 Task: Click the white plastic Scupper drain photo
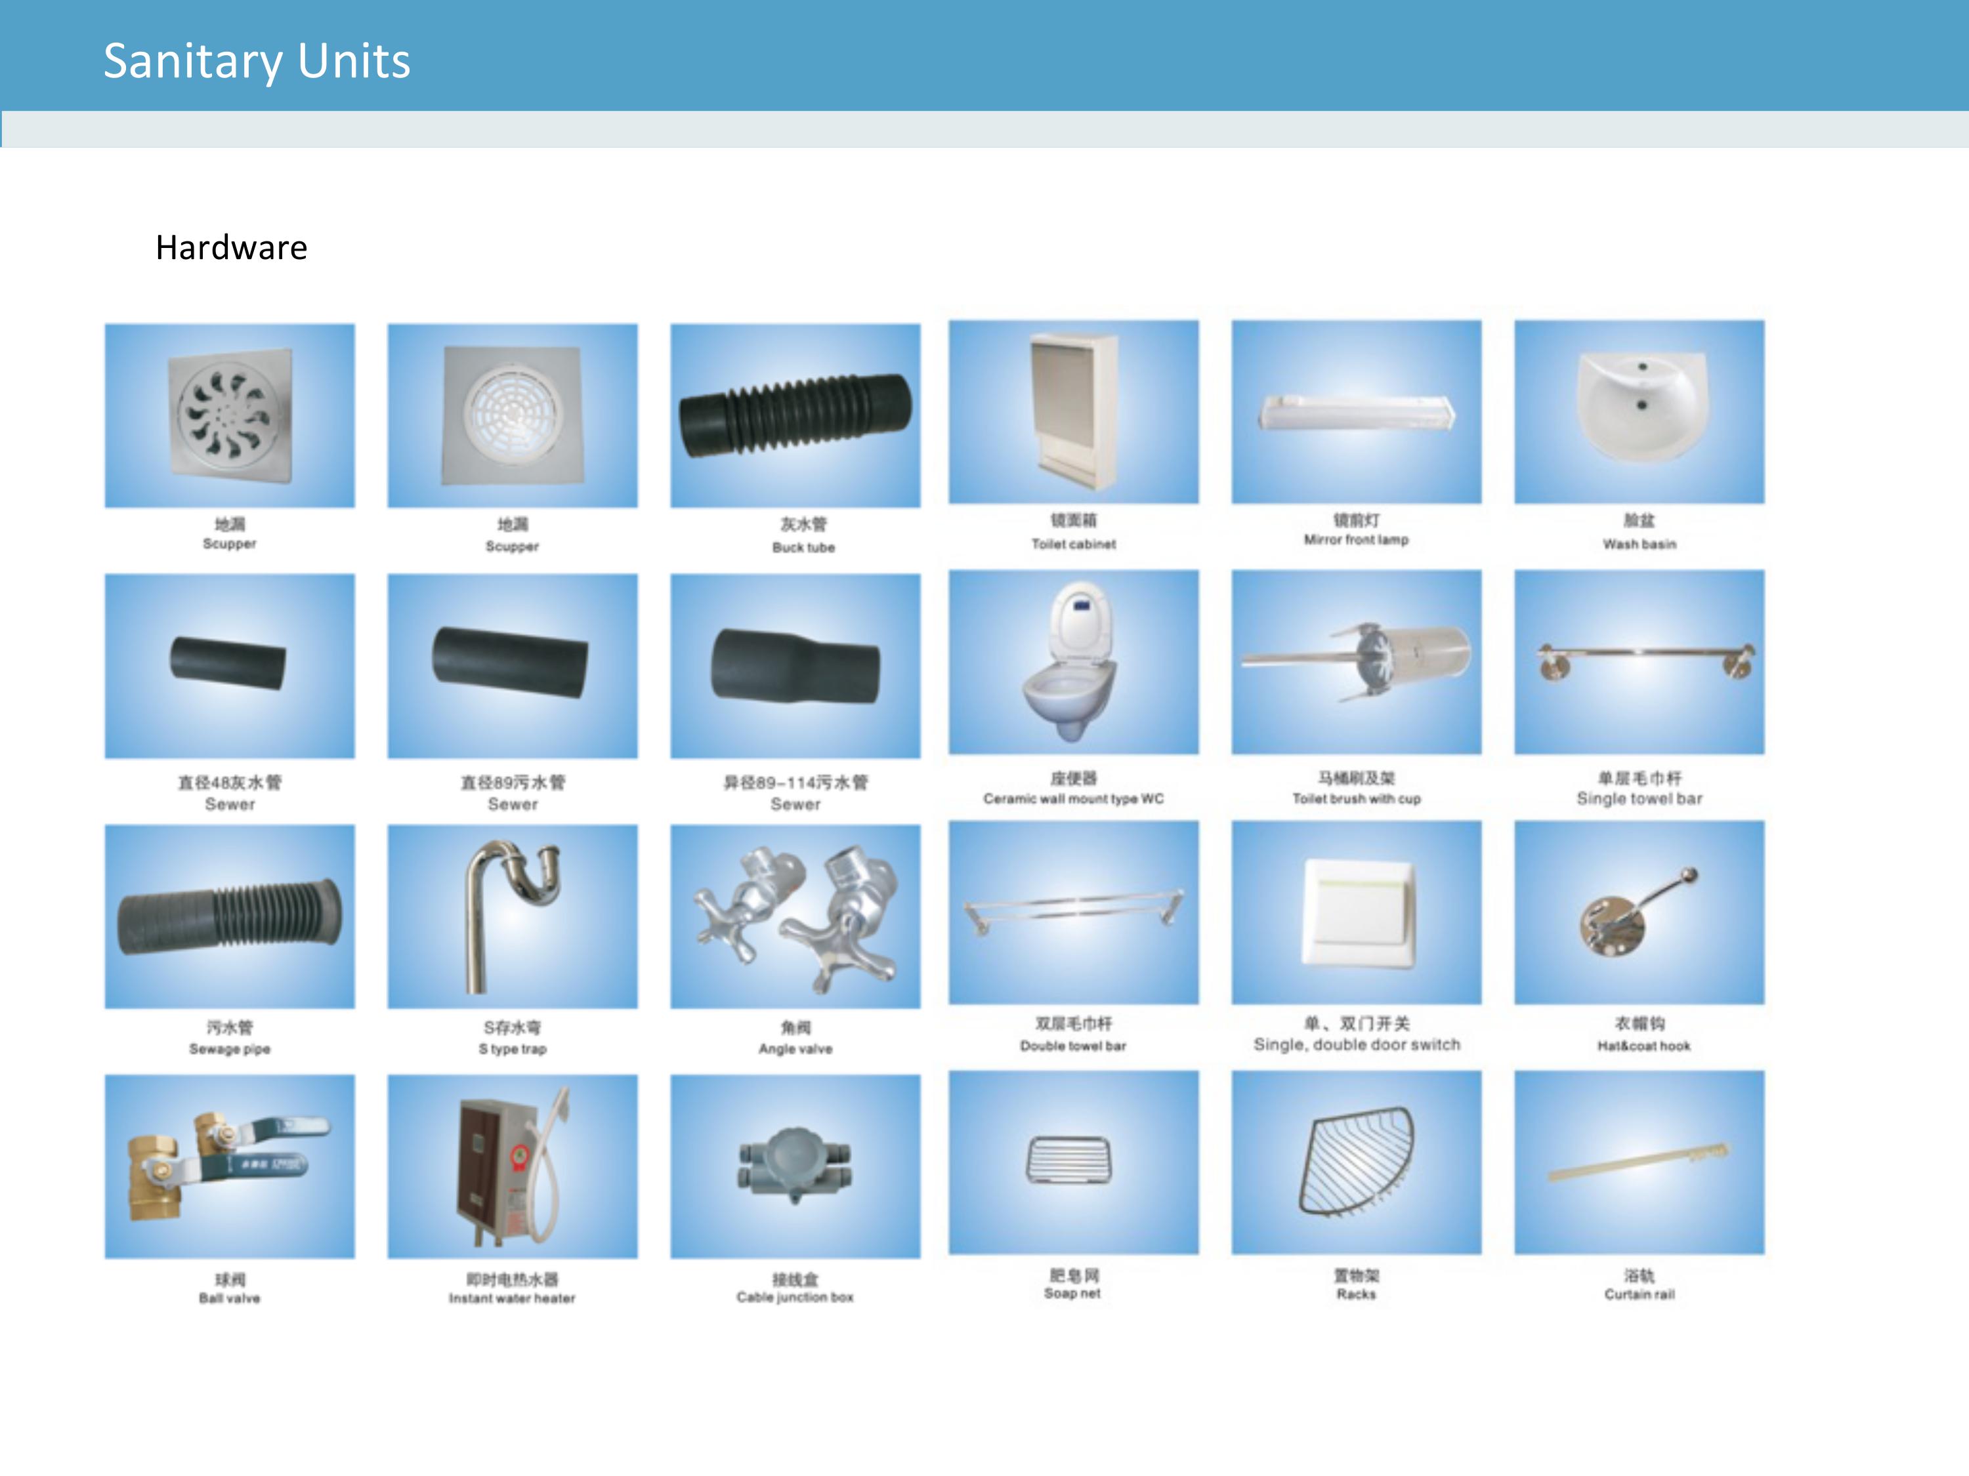point(513,415)
